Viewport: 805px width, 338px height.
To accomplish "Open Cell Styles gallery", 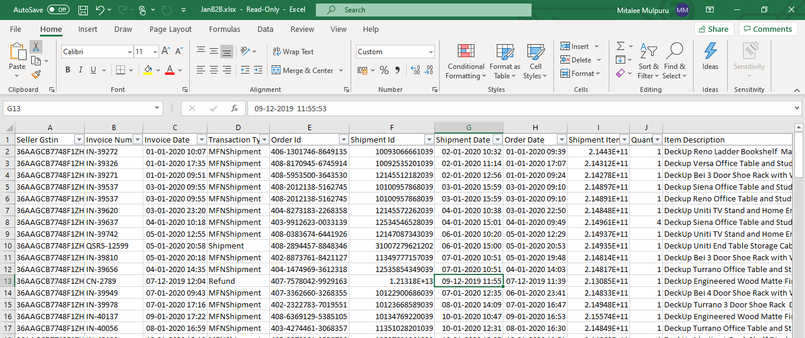I will 535,62.
